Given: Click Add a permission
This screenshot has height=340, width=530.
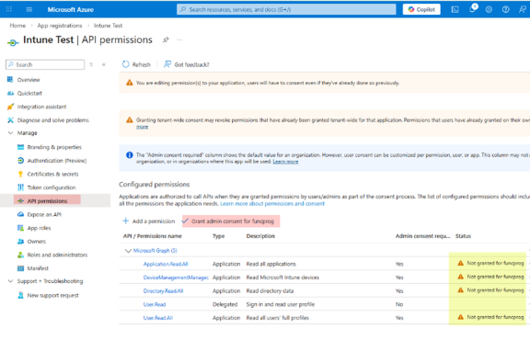Looking at the screenshot, I should coord(149,221).
